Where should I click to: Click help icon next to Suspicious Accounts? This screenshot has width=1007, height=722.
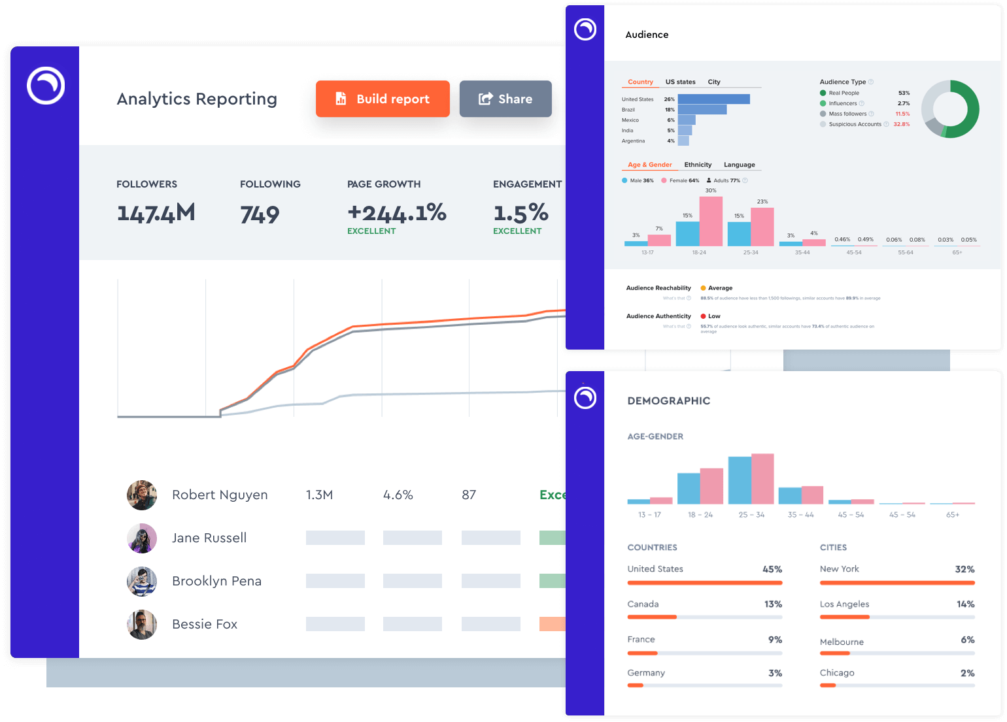click(887, 124)
